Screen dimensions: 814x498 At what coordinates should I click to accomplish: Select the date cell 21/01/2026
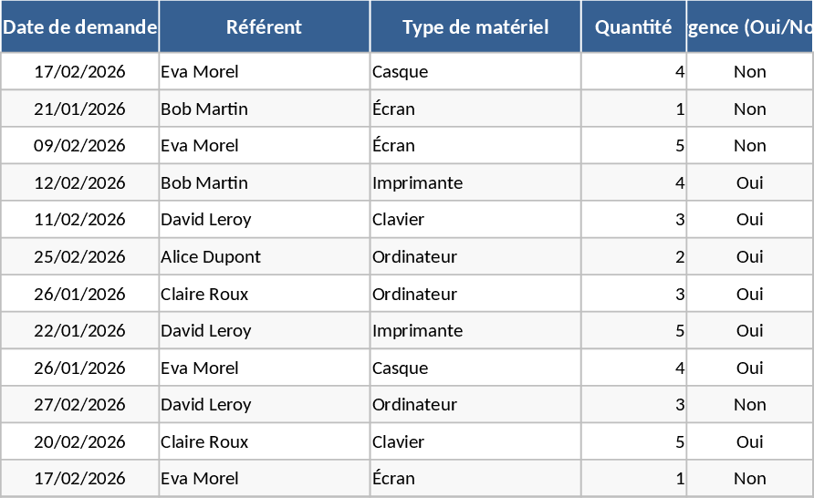79,109
